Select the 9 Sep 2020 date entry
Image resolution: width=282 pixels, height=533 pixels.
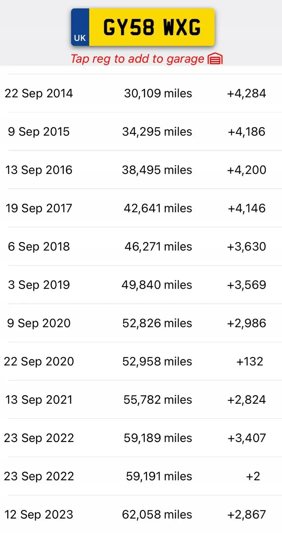39,323
